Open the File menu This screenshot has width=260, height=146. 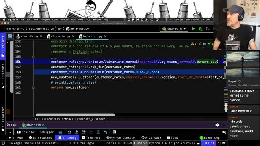tap(22, 19)
